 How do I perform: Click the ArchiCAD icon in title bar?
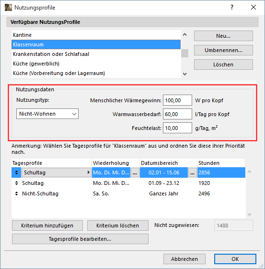point(8,8)
